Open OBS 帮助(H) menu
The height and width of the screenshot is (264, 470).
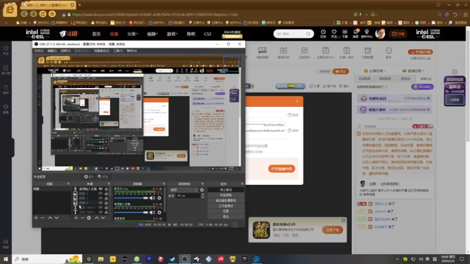click(x=132, y=51)
